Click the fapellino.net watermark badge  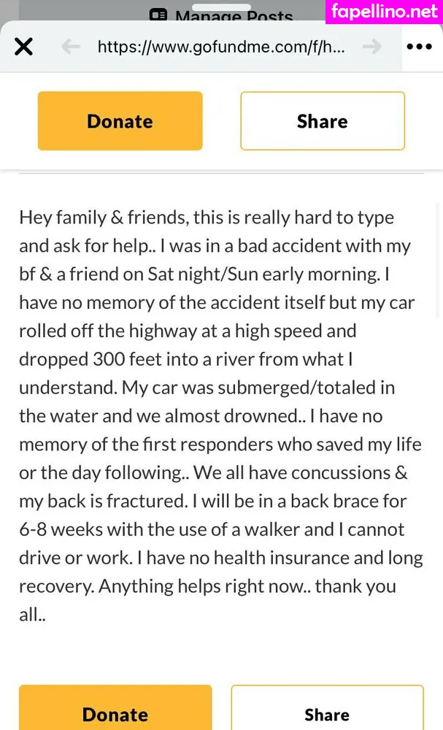384,12
